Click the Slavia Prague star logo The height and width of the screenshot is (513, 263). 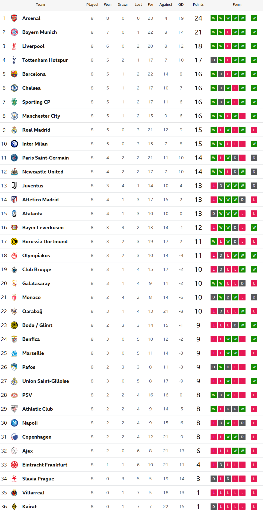(14, 479)
